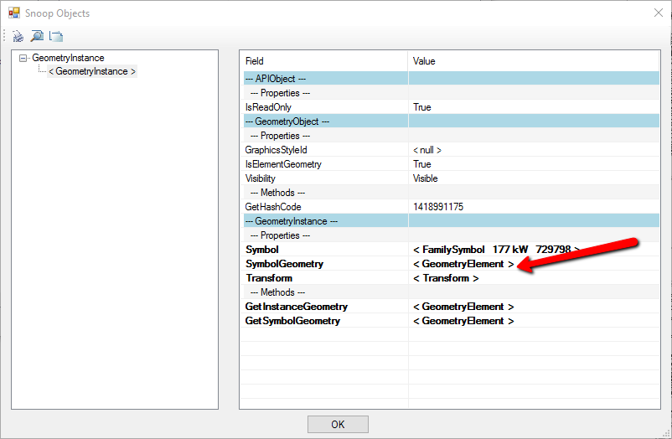
Task: Open the SymbolGeometry GeometryElement value
Action: pos(463,264)
